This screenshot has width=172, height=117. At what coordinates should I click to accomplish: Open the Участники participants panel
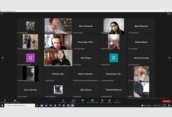pos(73,100)
